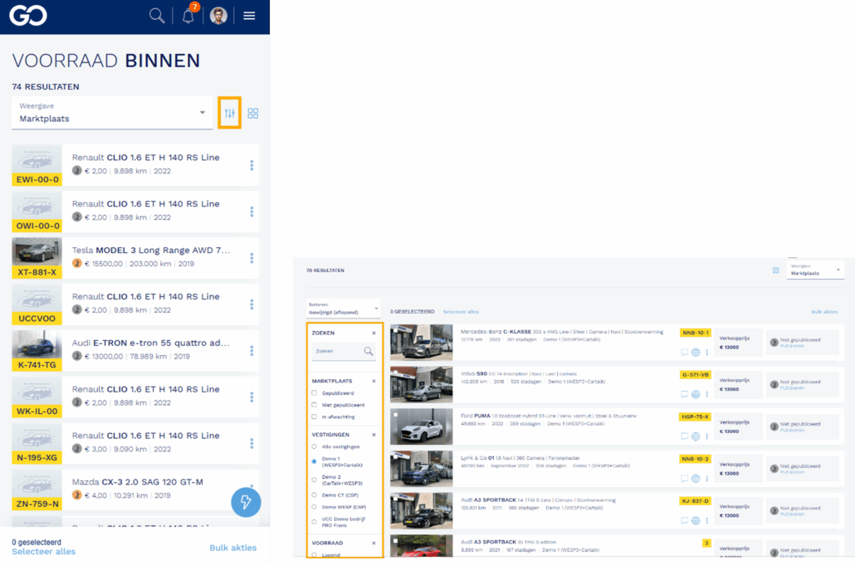The image size is (855, 565).
Task: Open options menu for Audi E-TRON
Action: click(x=252, y=350)
